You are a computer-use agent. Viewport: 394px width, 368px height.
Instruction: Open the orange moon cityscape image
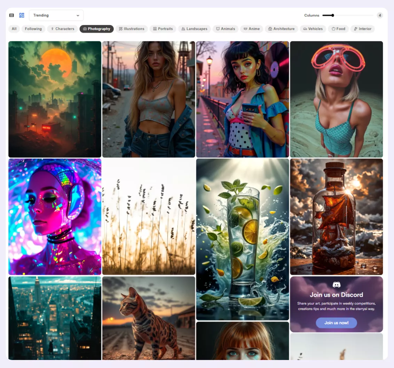[x=55, y=99]
